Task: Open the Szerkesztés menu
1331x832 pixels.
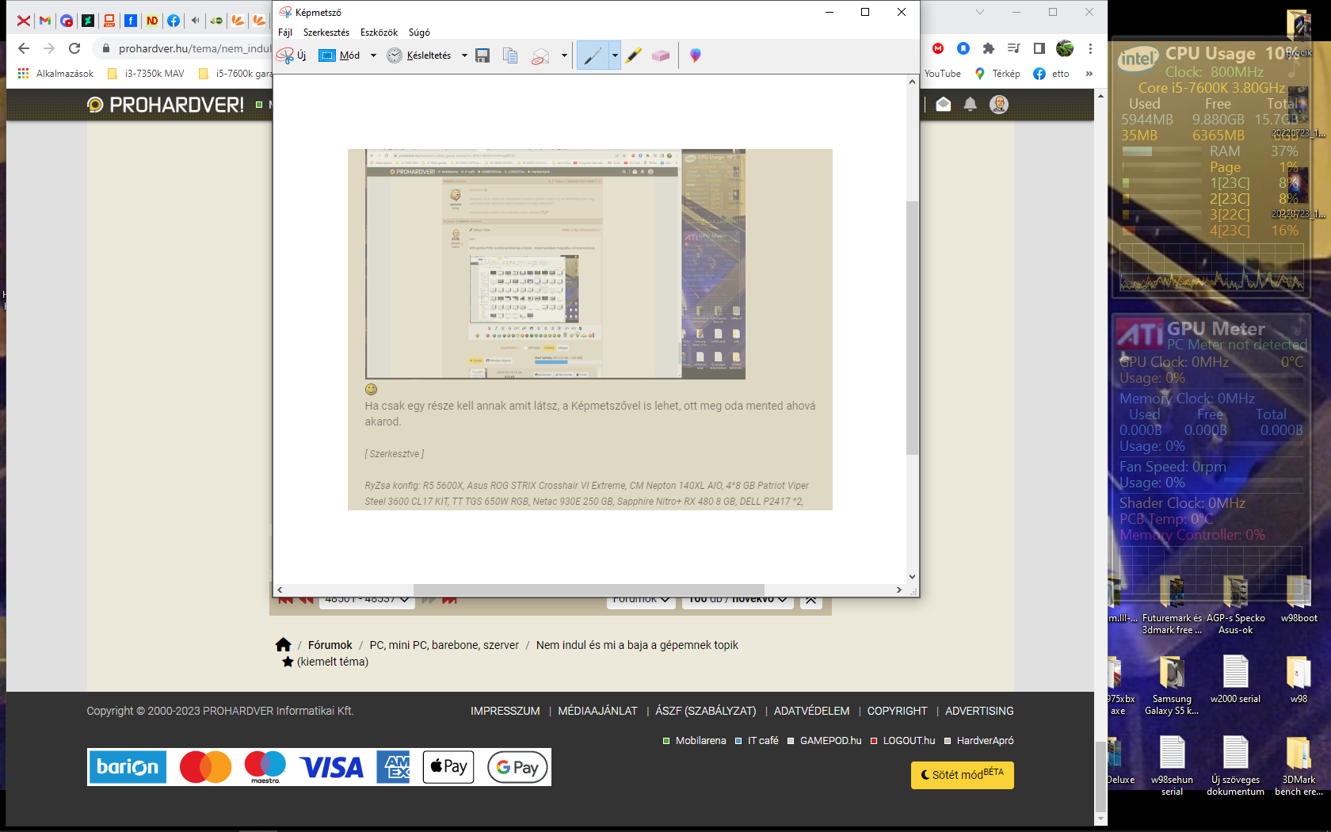Action: [x=326, y=32]
